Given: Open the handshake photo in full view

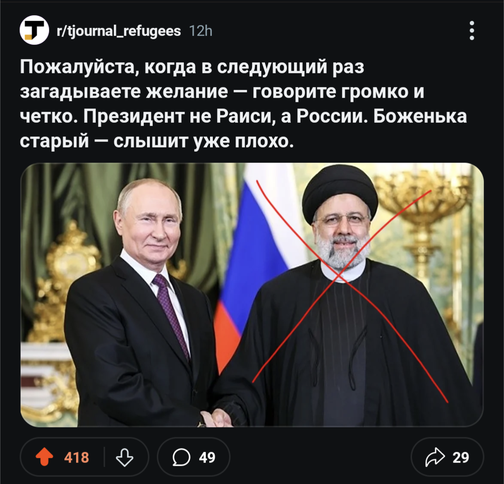Looking at the screenshot, I should (252, 295).
